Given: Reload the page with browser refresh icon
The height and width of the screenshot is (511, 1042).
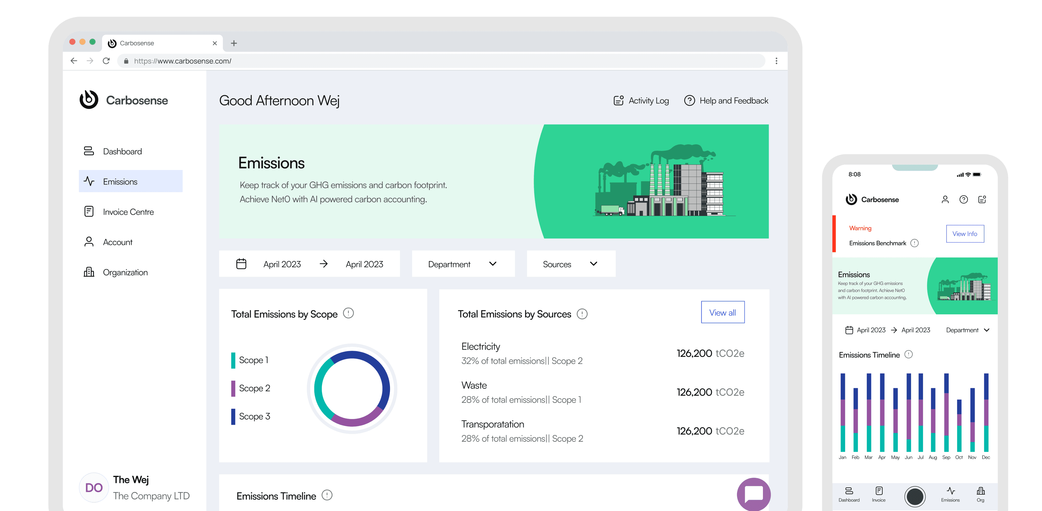Looking at the screenshot, I should click(x=106, y=61).
